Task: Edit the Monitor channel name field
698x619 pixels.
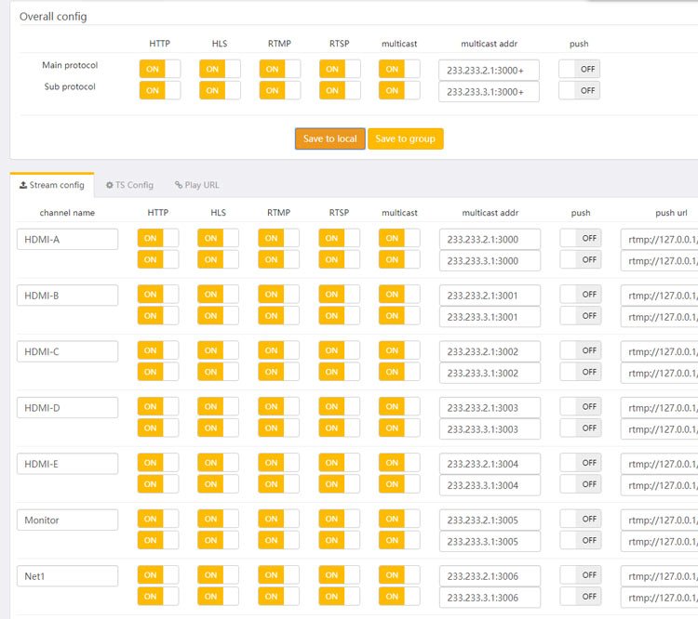Action: point(68,520)
